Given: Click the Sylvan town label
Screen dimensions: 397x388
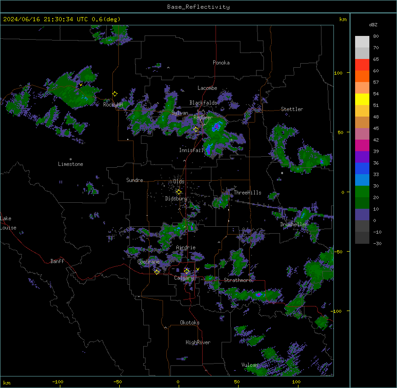Looking at the screenshot, I should pos(180,113).
